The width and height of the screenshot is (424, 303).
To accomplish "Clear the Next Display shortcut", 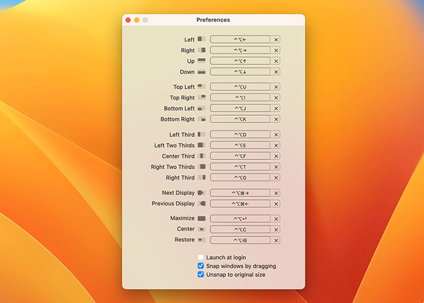I will (x=276, y=193).
